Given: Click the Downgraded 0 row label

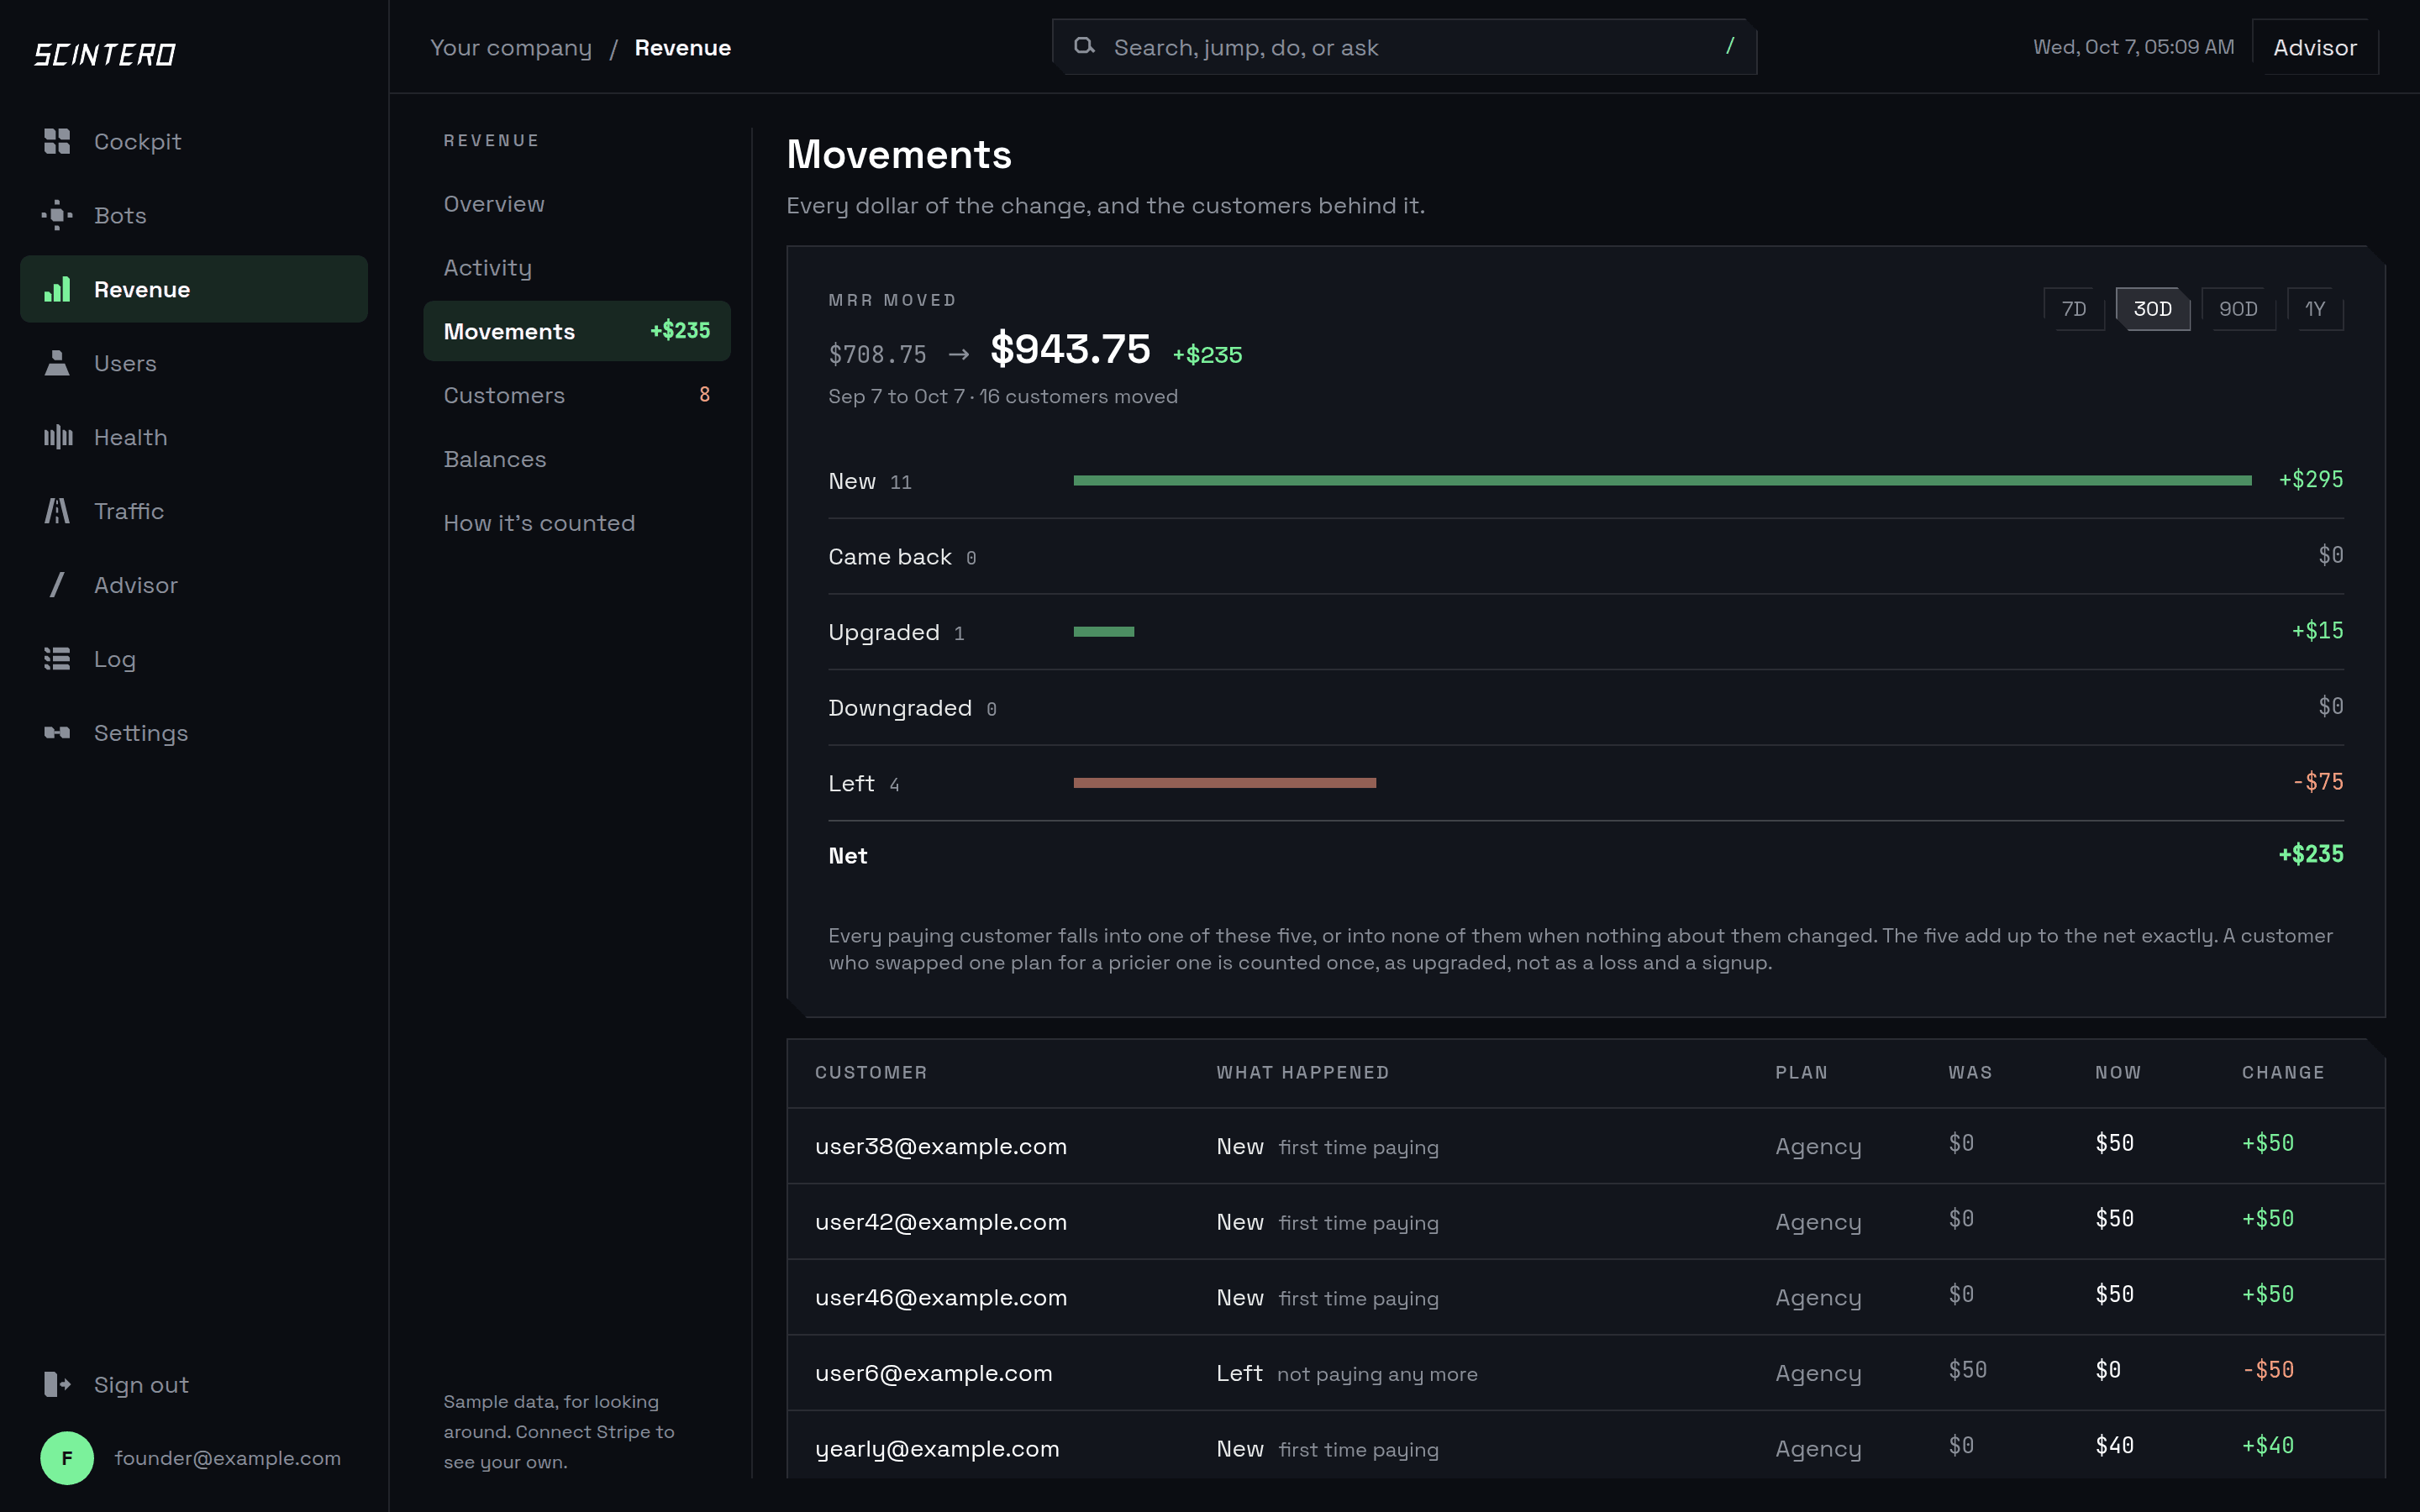Looking at the screenshot, I should pyautogui.click(x=912, y=708).
